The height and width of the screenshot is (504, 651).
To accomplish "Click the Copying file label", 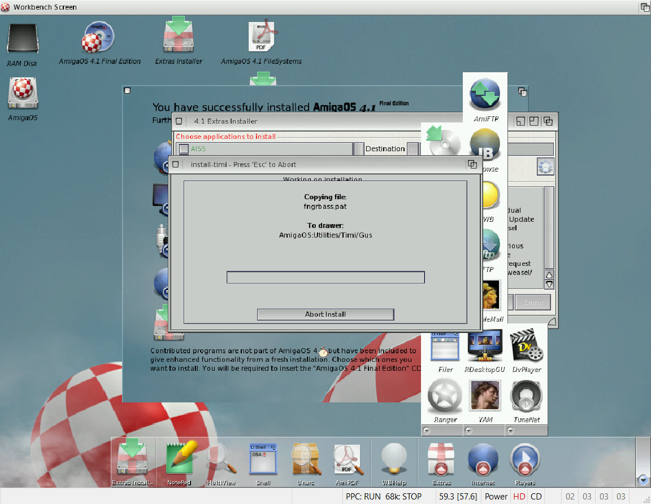I will pyautogui.click(x=325, y=197).
